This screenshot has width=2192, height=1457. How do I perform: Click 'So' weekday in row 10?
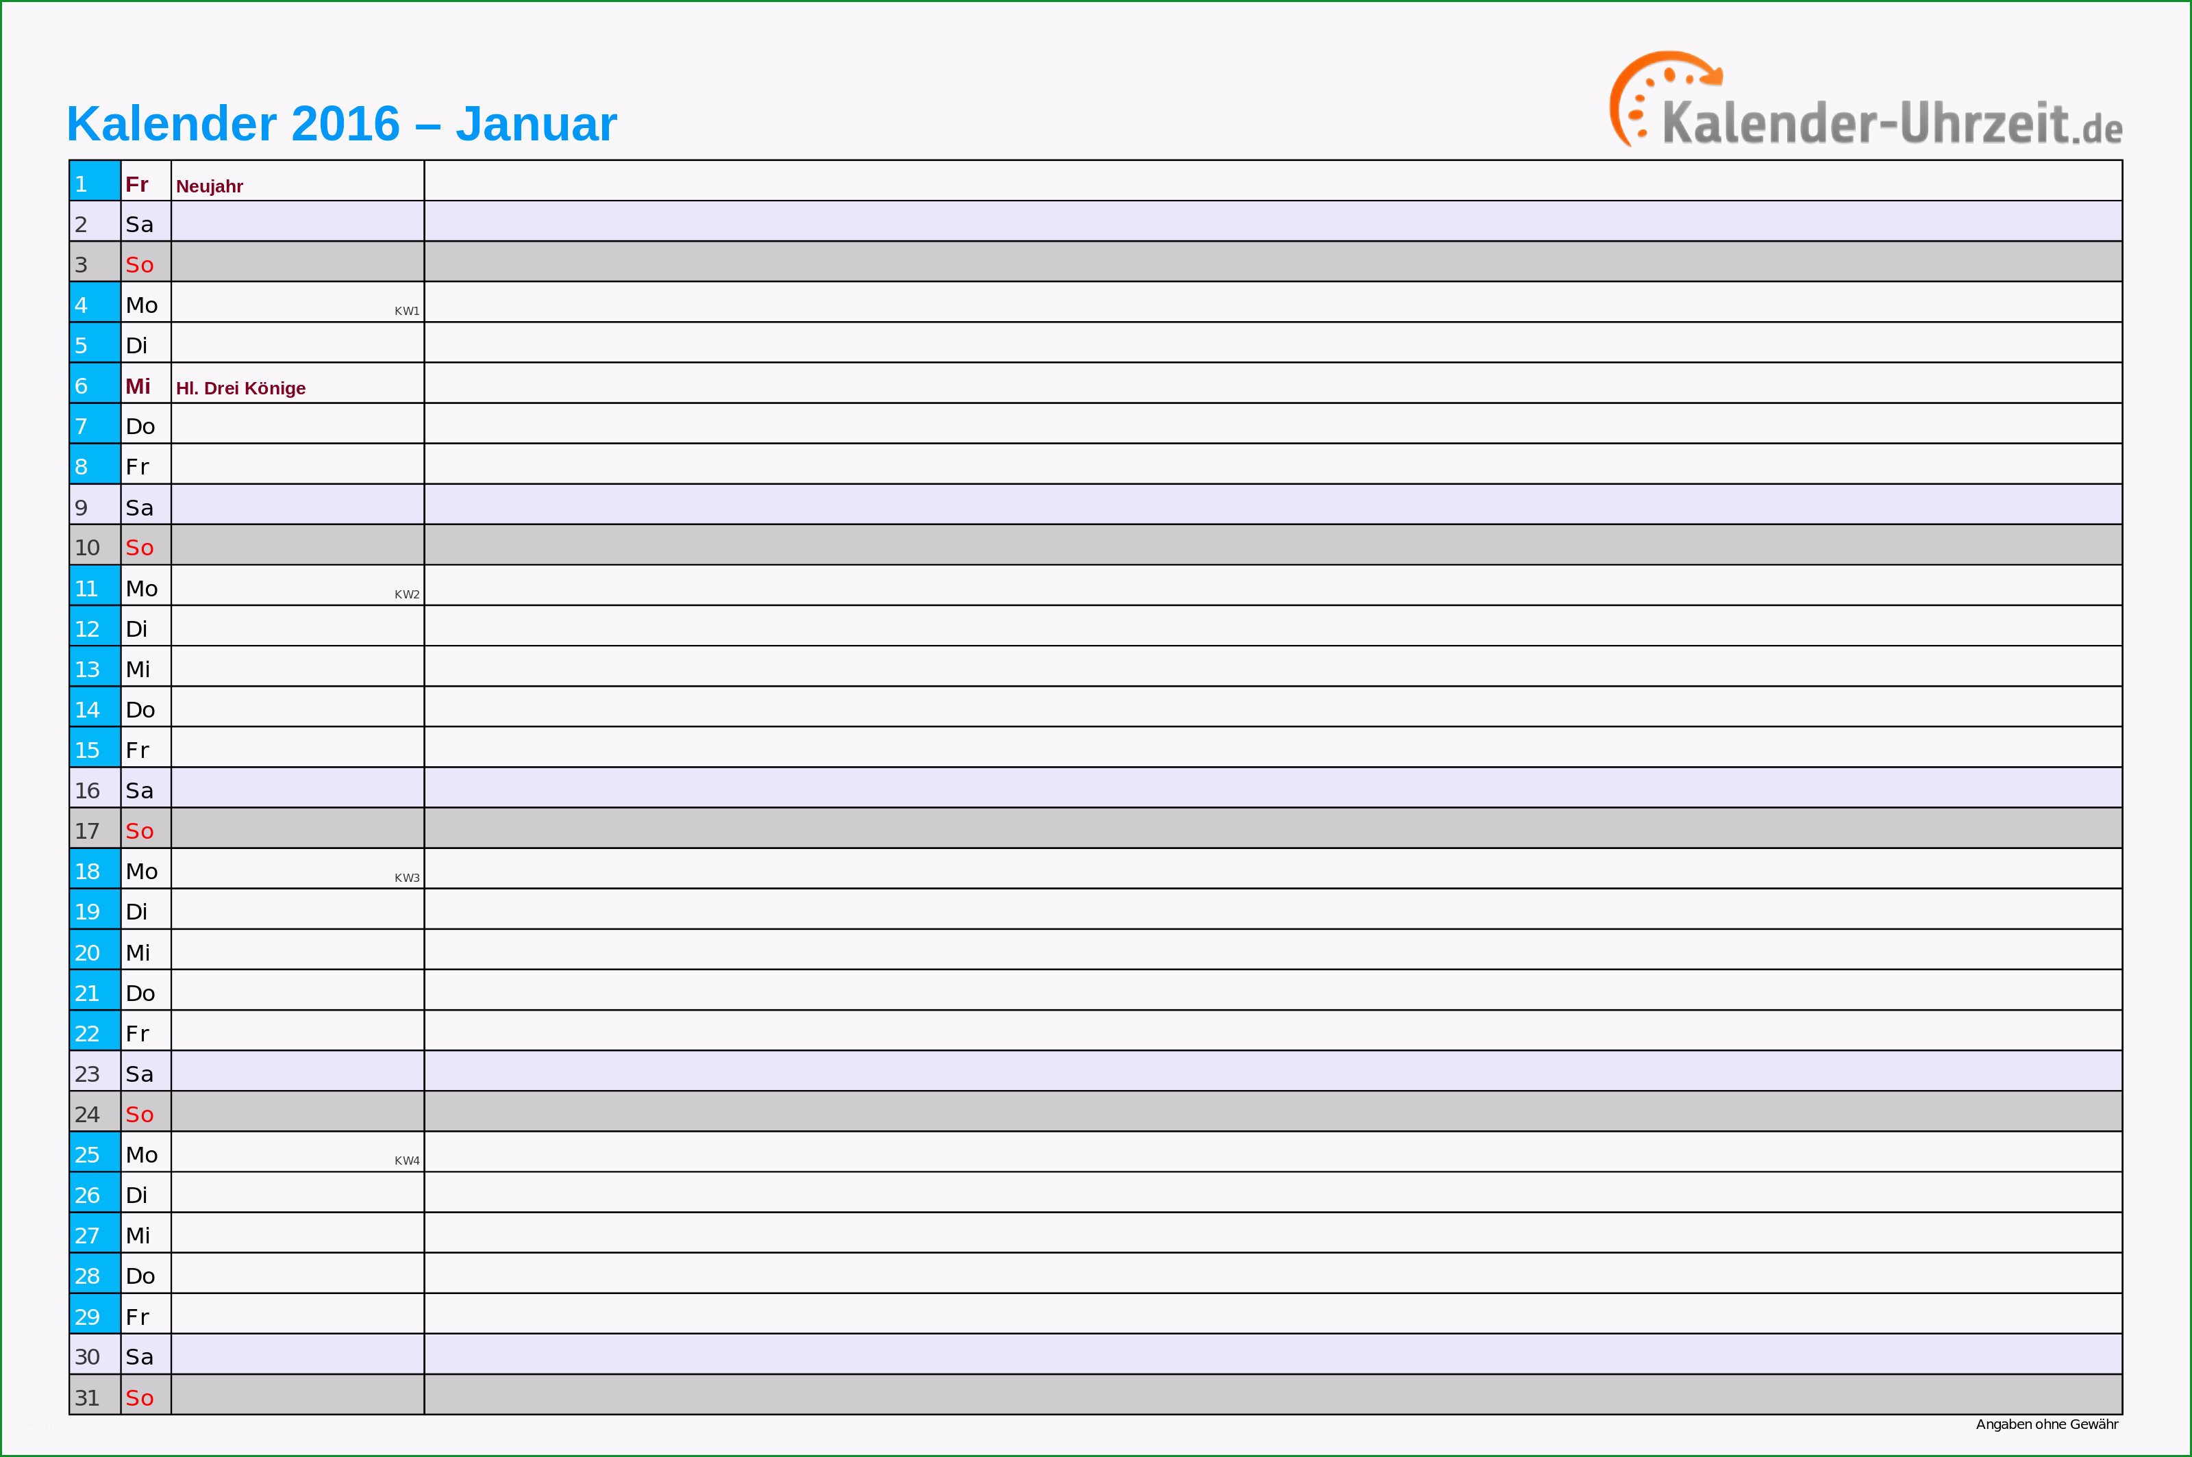(140, 547)
